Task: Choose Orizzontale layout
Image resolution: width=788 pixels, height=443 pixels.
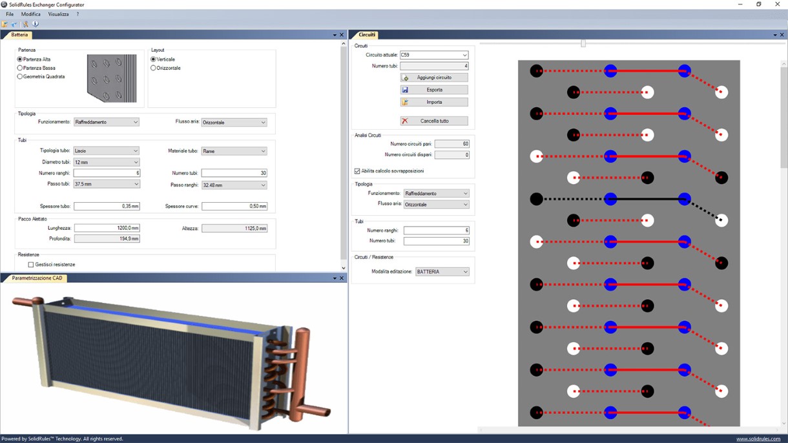Action: [153, 68]
